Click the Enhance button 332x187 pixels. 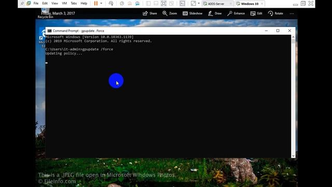(236, 14)
